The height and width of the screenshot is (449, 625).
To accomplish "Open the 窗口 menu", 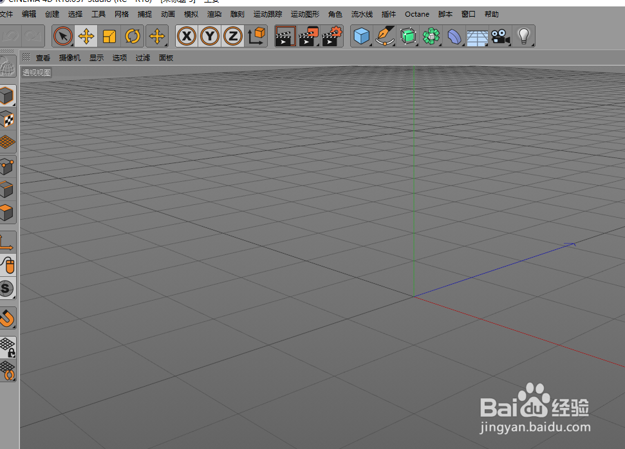I will (x=469, y=14).
